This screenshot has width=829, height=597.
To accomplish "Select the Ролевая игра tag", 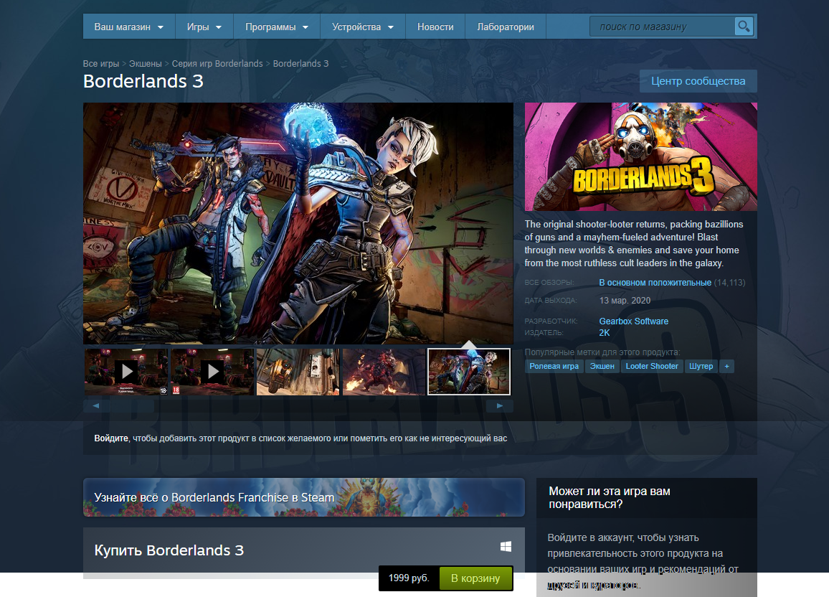I will click(554, 366).
